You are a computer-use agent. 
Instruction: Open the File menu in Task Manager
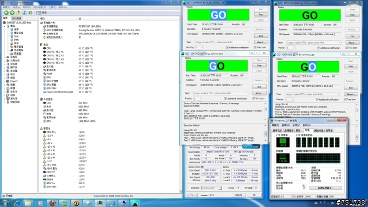275,125
